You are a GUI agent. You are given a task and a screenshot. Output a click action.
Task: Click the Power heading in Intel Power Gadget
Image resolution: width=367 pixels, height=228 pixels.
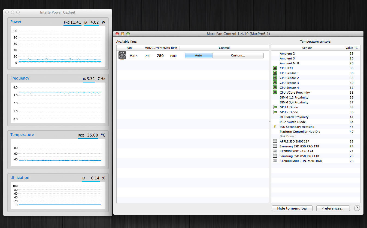coord(16,22)
